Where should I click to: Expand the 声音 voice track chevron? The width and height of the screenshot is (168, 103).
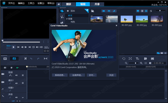(23, 97)
